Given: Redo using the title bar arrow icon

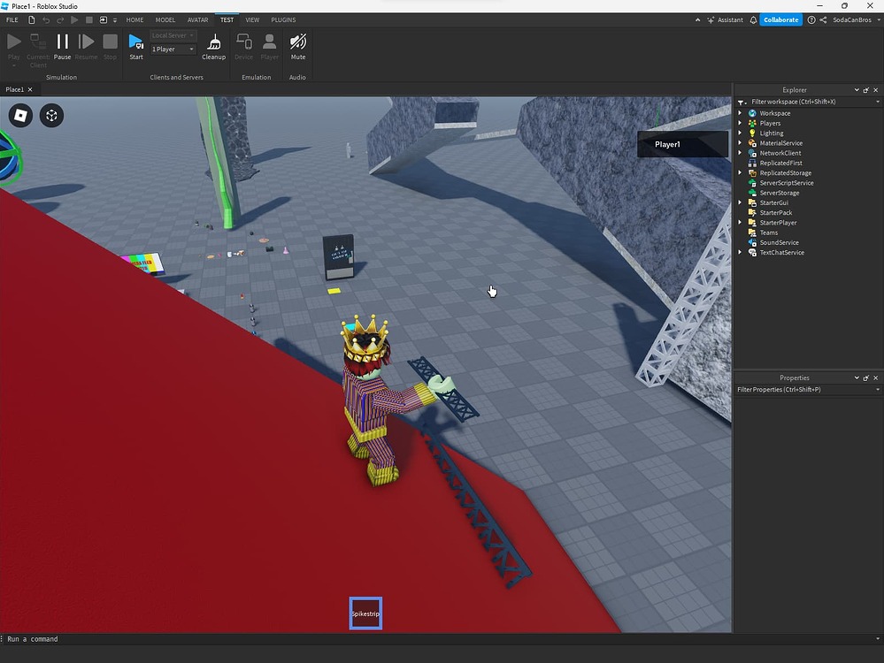Looking at the screenshot, I should point(59,19).
